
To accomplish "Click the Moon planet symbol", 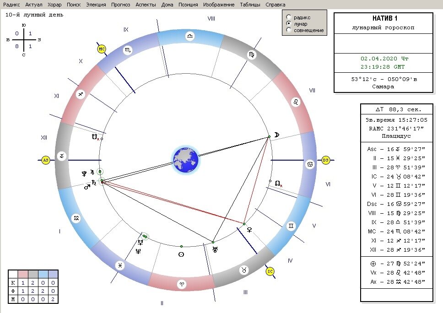I will pyautogui.click(x=277, y=135).
